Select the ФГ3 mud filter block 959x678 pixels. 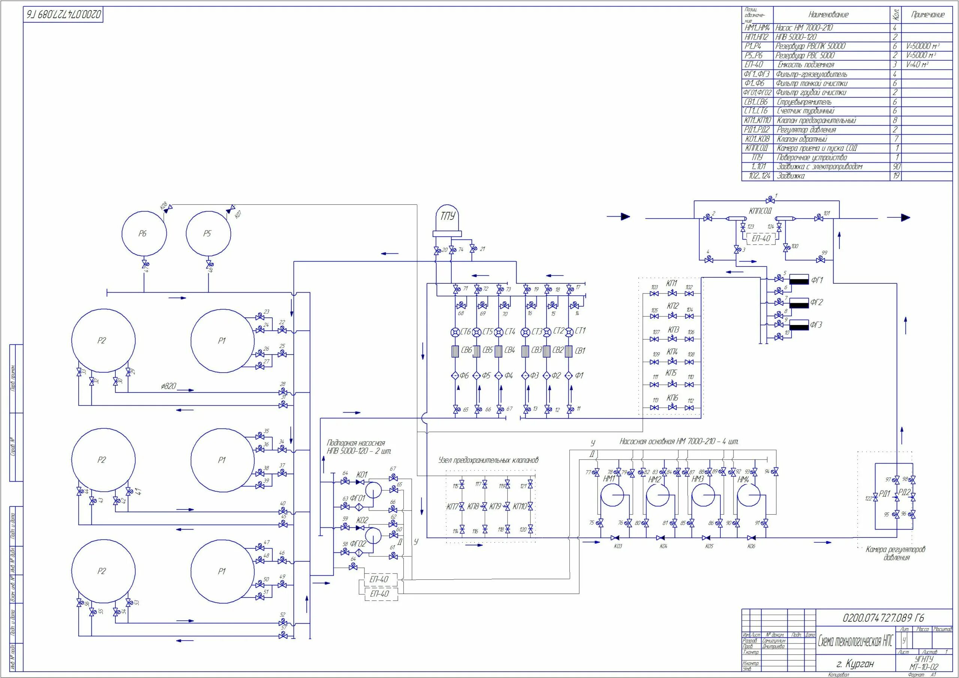tap(799, 325)
